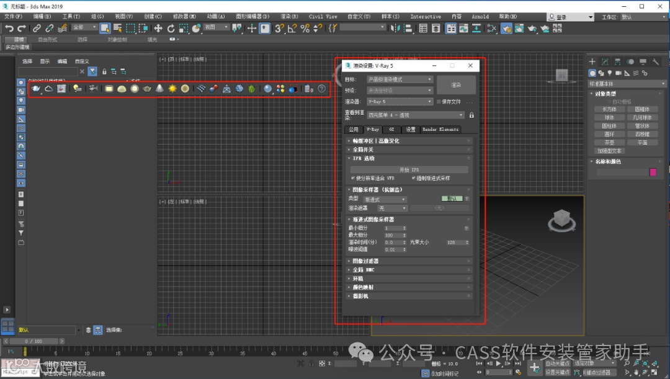The width and height of the screenshot is (670, 379).
Task: Activate the Select Object tool
Action: tap(105, 28)
